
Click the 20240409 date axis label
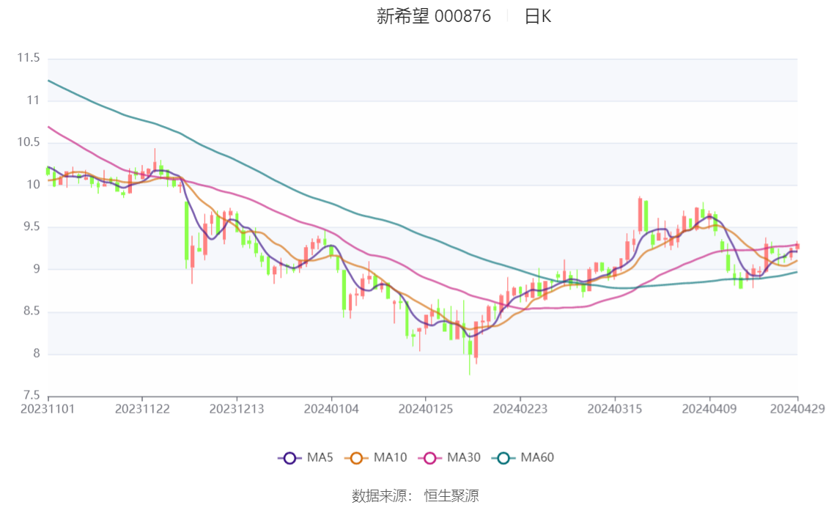tap(709, 409)
